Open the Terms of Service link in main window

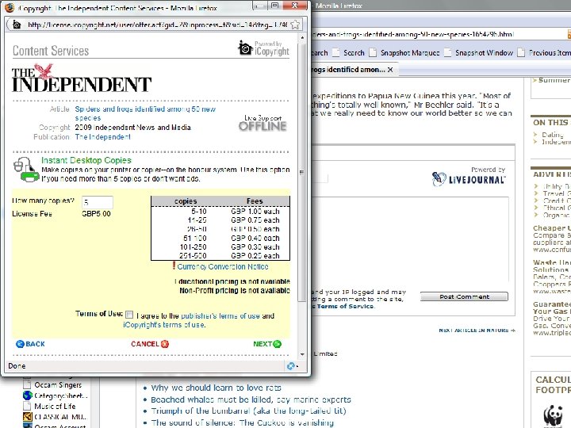pyautogui.click(x=345, y=306)
